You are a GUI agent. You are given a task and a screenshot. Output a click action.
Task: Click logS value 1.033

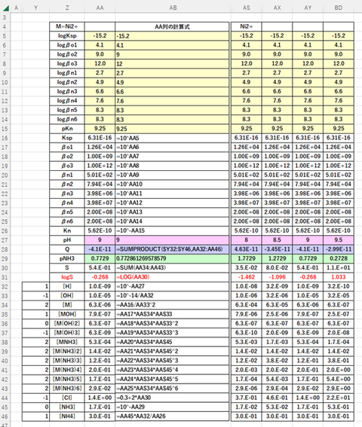pos(339,277)
